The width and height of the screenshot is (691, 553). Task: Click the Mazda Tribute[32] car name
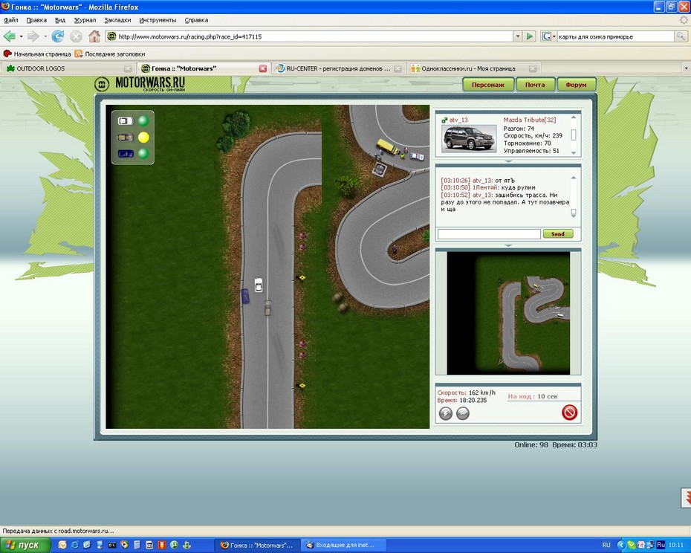tap(529, 120)
